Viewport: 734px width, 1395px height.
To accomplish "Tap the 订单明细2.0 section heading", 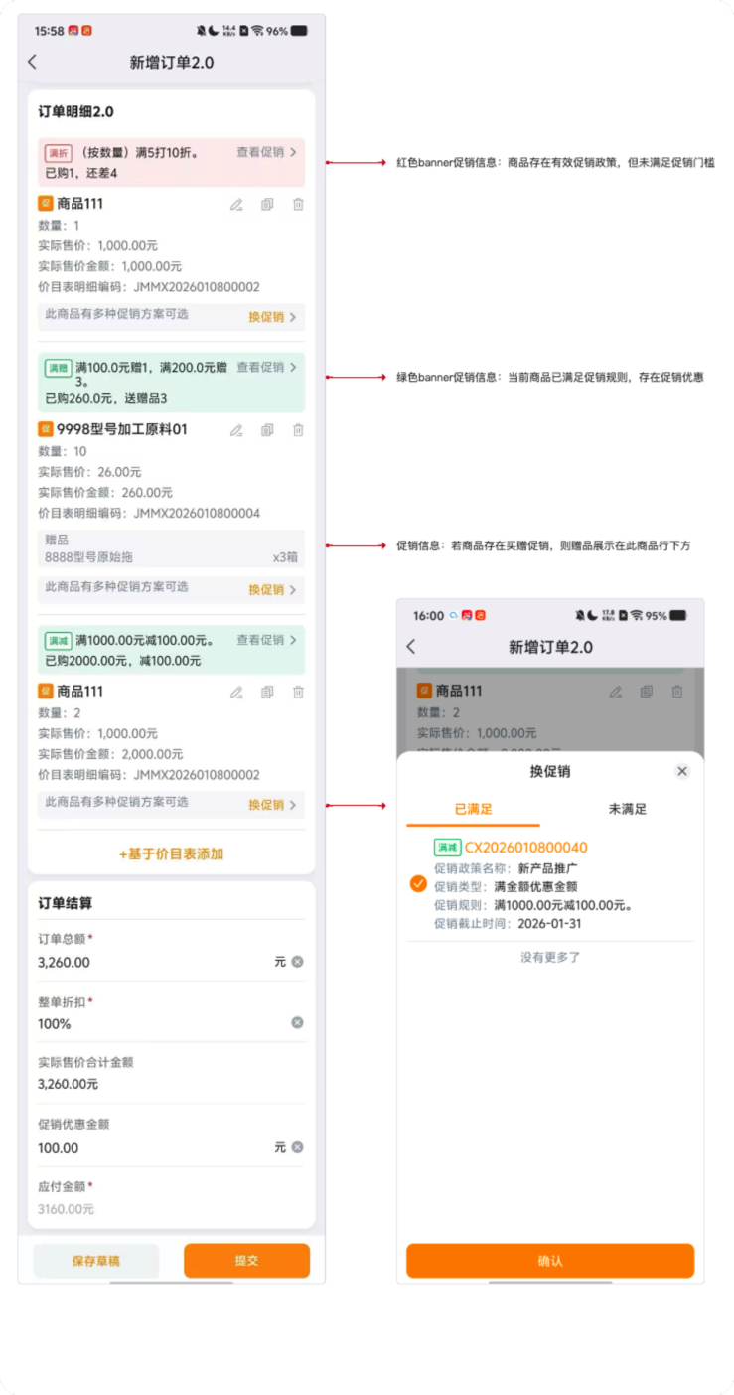I will pos(75,112).
